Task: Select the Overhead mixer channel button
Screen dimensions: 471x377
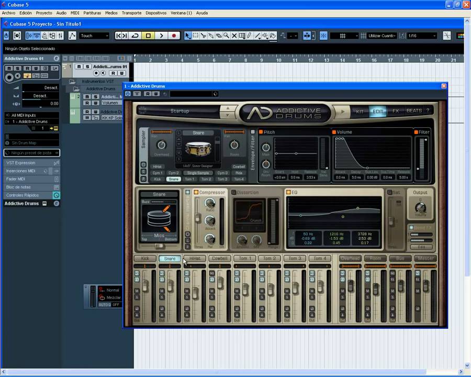Action: point(350,258)
